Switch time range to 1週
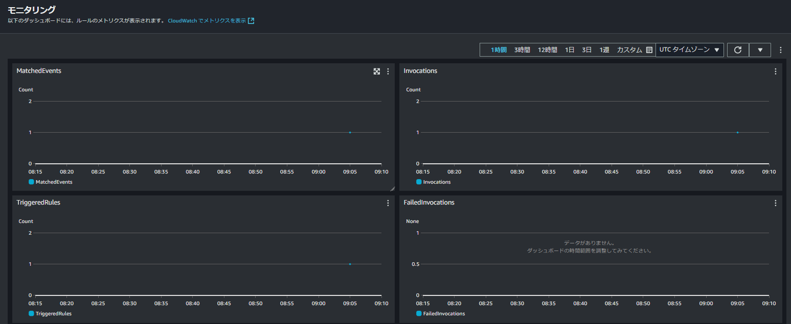This screenshot has height=324, width=791. [x=604, y=49]
